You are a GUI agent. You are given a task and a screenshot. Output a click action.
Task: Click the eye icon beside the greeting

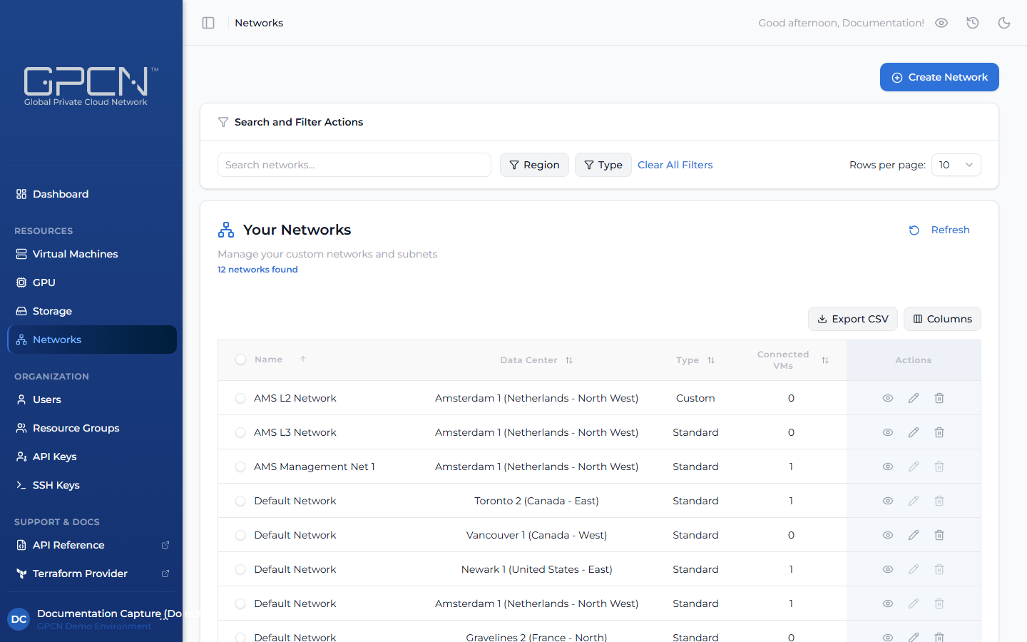coord(941,23)
